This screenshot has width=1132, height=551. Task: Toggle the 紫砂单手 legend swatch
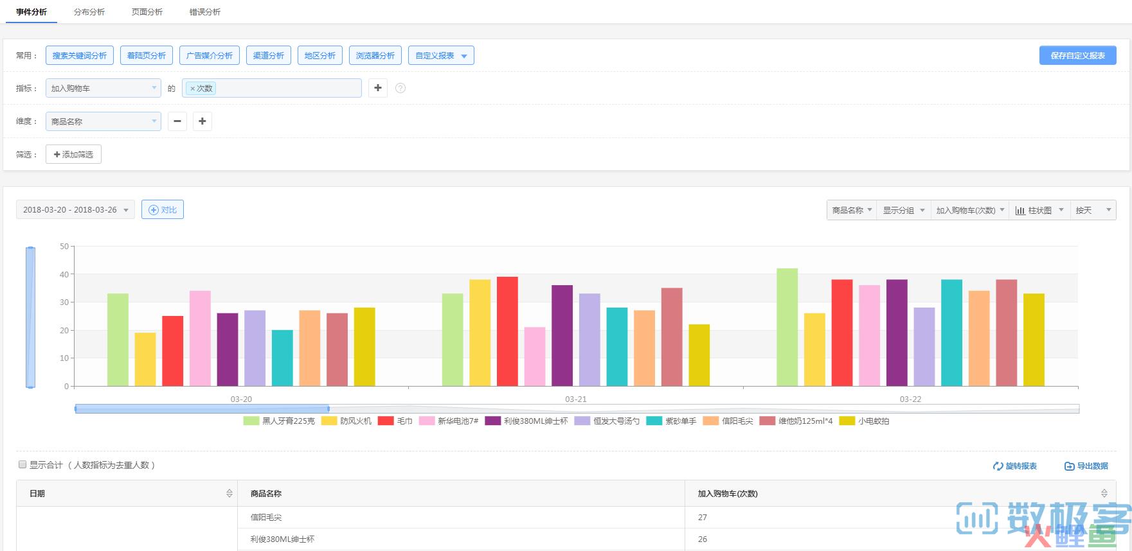click(x=654, y=421)
